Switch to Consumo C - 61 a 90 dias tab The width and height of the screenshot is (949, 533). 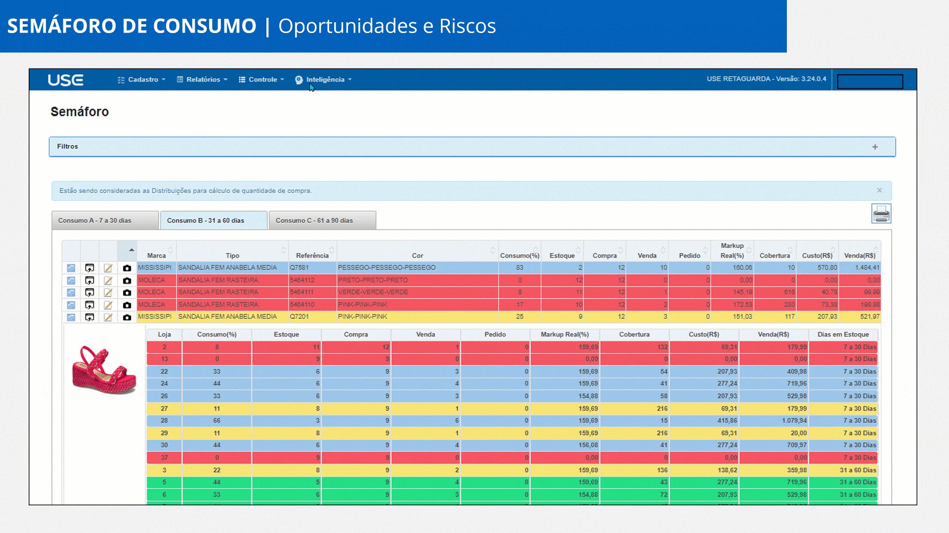click(322, 221)
